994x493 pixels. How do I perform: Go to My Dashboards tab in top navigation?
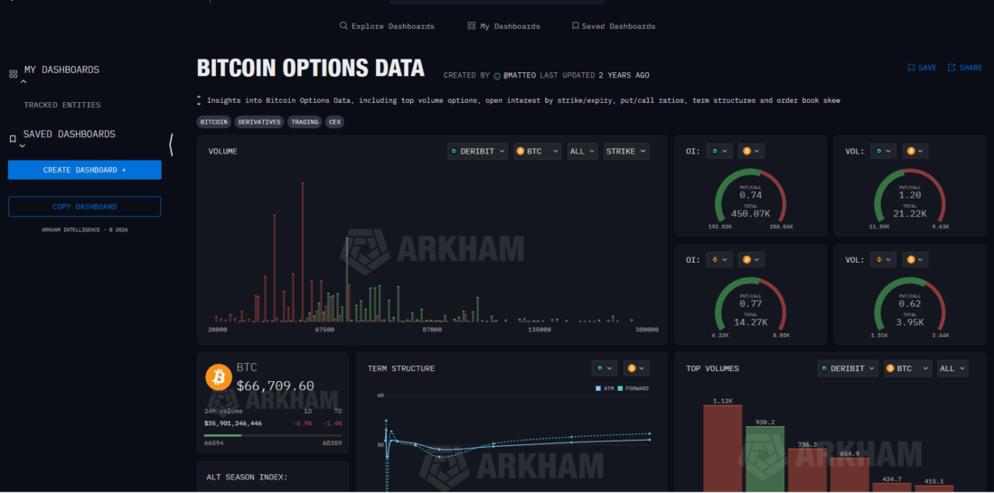503,26
